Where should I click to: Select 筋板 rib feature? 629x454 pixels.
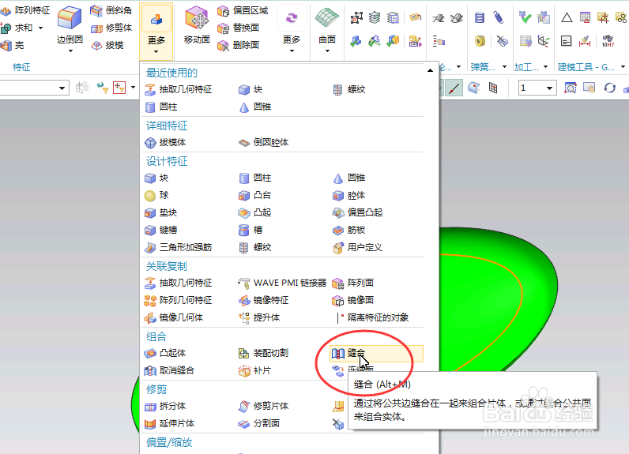click(348, 230)
